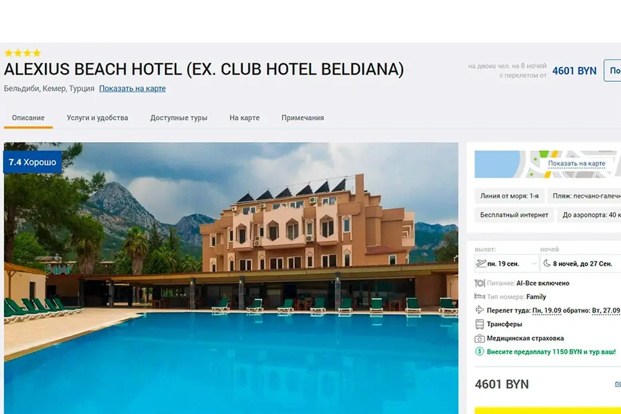Click the bed room type icon
The height and width of the screenshot is (414, 621).
click(479, 296)
